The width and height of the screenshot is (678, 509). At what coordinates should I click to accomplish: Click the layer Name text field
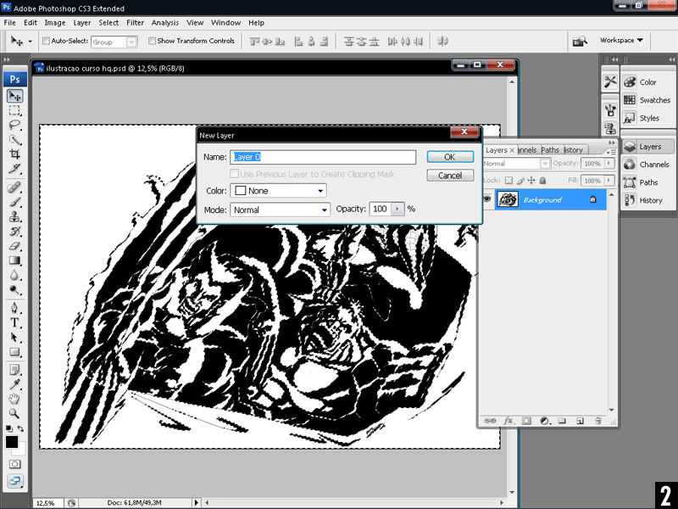[x=323, y=157]
